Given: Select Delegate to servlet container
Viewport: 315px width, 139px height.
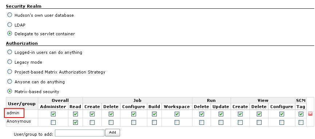Looking at the screenshot, I should 9,33.
